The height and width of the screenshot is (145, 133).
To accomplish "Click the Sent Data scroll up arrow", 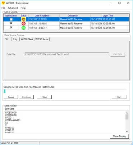I will (x=127, y=113).
